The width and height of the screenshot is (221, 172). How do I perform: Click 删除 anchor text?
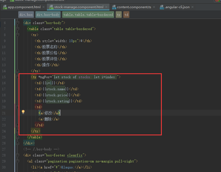pos(48,119)
